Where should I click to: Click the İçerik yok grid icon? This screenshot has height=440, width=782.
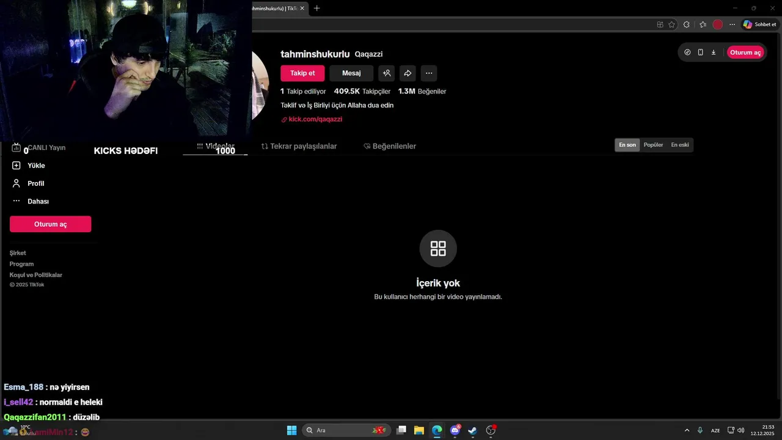tap(438, 248)
